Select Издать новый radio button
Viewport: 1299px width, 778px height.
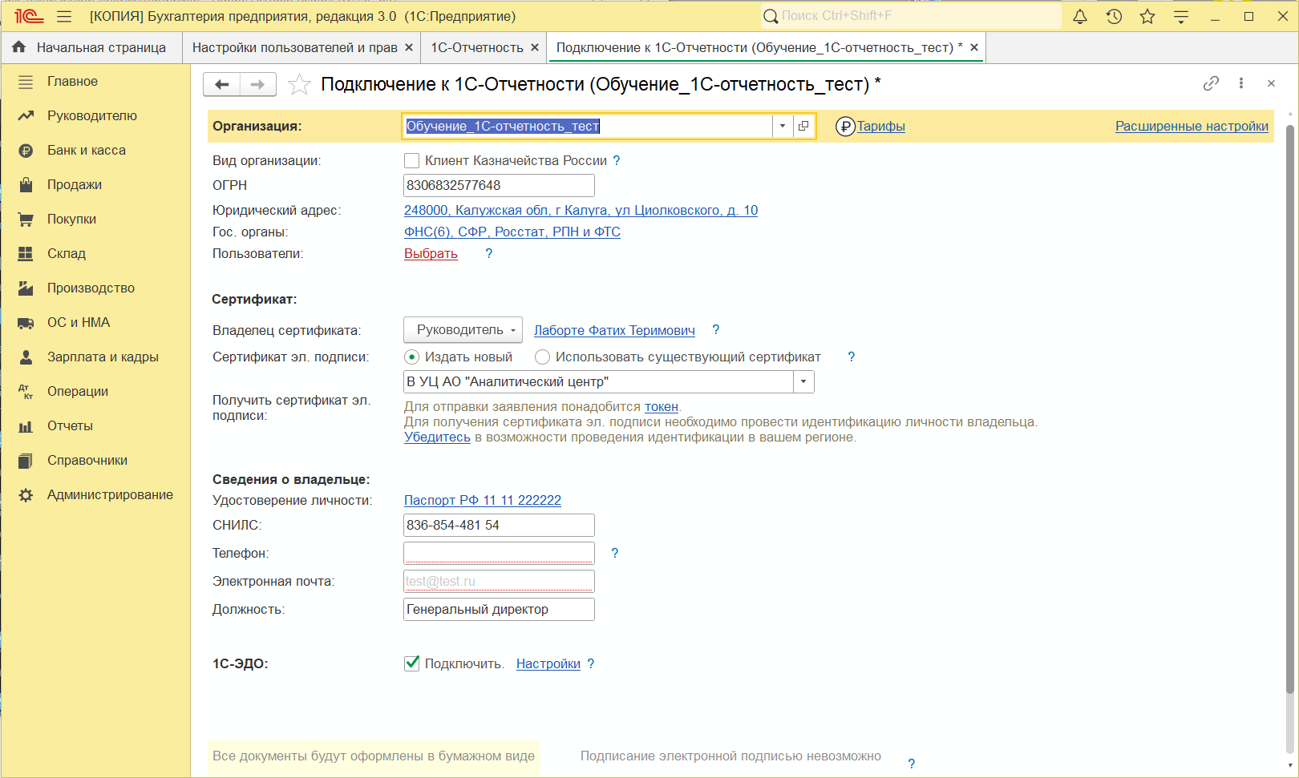tap(412, 357)
